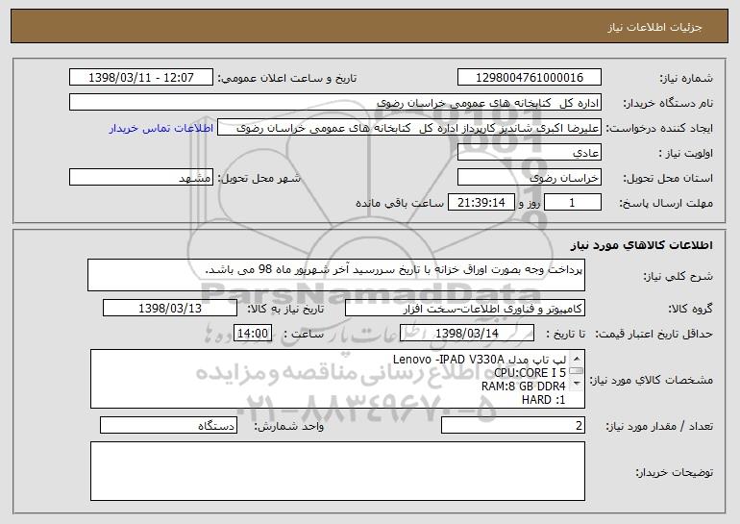
Task: Click the request creator field علیرضا اکبری
Action: click(409, 128)
